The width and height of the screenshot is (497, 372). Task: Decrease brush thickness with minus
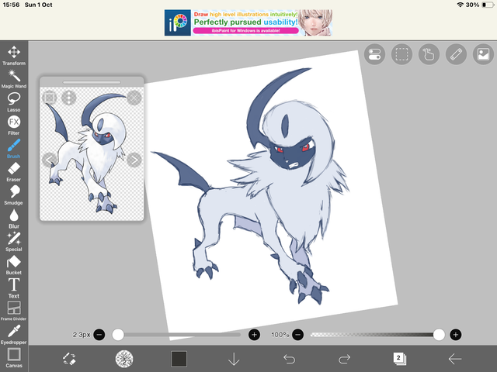[x=99, y=335]
